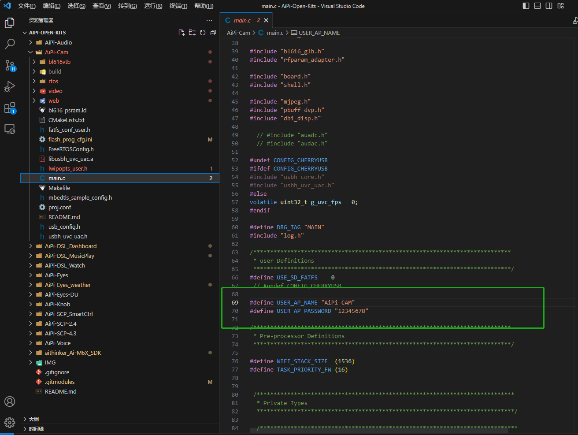Place cursor on "12345678" password string
Viewport: 578px width, 435px height.
click(351, 311)
